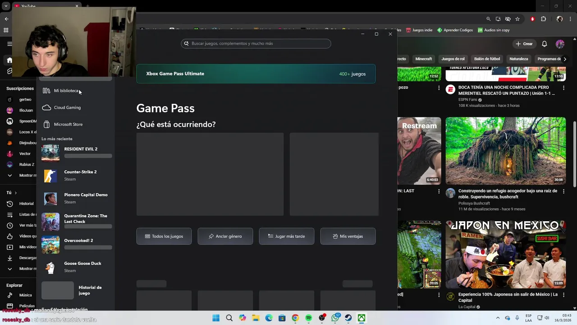Click Todos los juegos button

(164, 236)
